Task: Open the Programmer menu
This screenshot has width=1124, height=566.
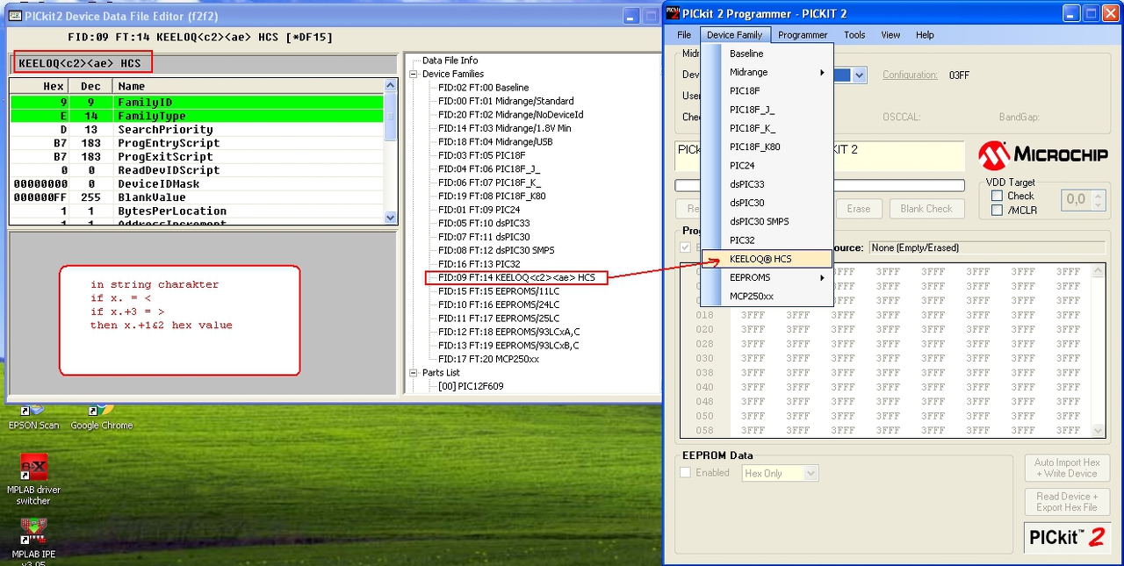Action: click(803, 35)
